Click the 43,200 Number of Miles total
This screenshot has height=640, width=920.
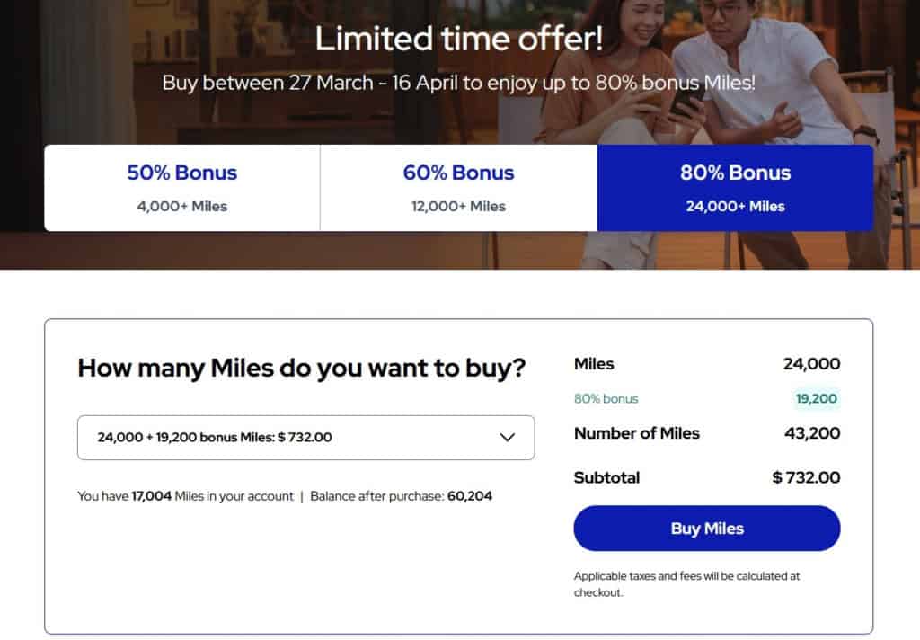[x=812, y=433]
